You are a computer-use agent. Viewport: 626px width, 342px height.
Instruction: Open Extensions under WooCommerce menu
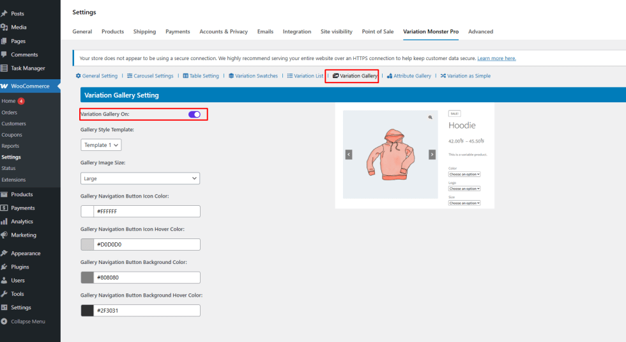tap(13, 180)
